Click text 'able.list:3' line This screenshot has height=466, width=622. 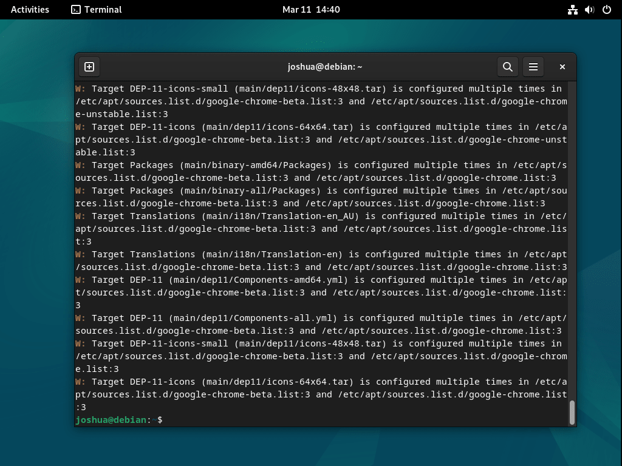click(106, 152)
